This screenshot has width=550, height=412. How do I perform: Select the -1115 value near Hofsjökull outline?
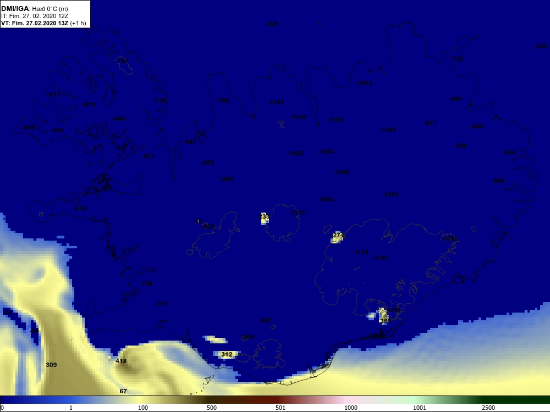[298, 213]
